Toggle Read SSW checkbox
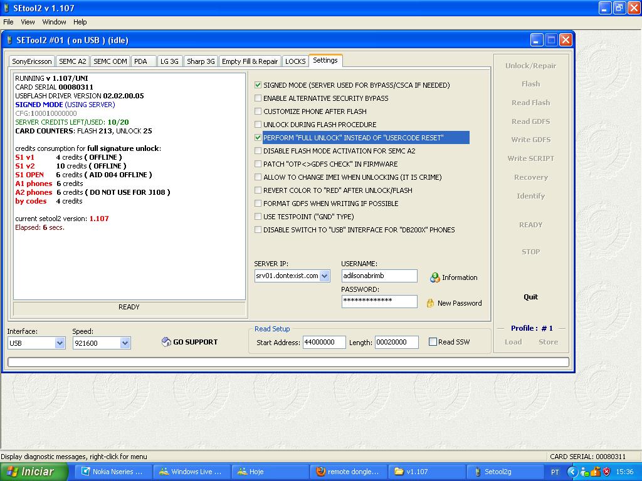This screenshot has width=642, height=481. pyautogui.click(x=433, y=341)
